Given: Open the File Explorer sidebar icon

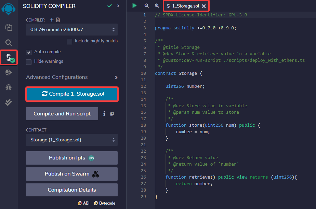Looking at the screenshot, I should [9, 27].
